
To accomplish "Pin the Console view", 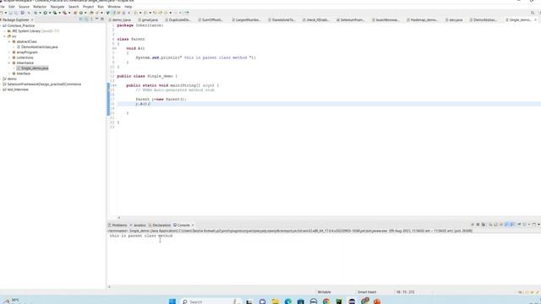I will click(x=518, y=225).
